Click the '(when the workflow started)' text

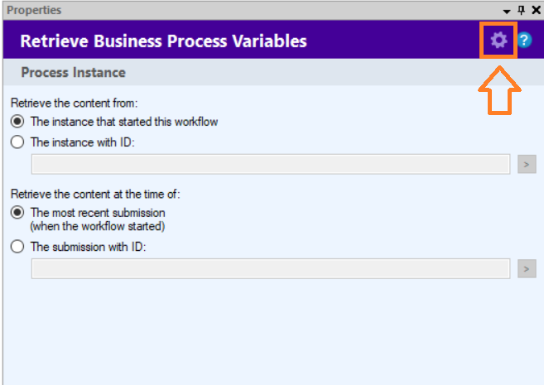(98, 226)
